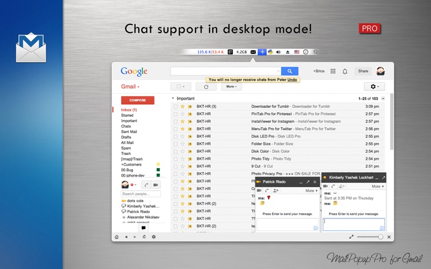This screenshot has width=431, height=269.
Task: Tick the Disk Color email checkbox
Action: coord(176,151)
